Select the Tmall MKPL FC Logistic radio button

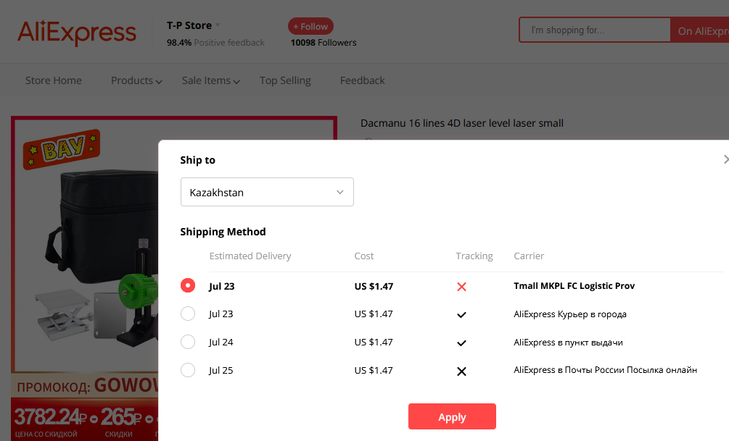pyautogui.click(x=188, y=285)
